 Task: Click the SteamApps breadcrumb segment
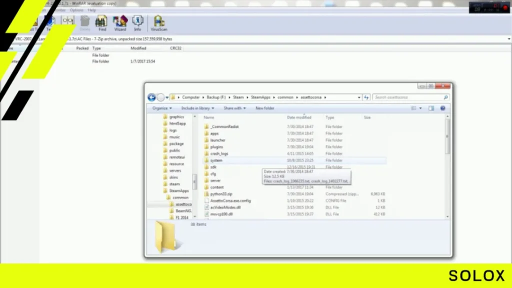pos(260,97)
